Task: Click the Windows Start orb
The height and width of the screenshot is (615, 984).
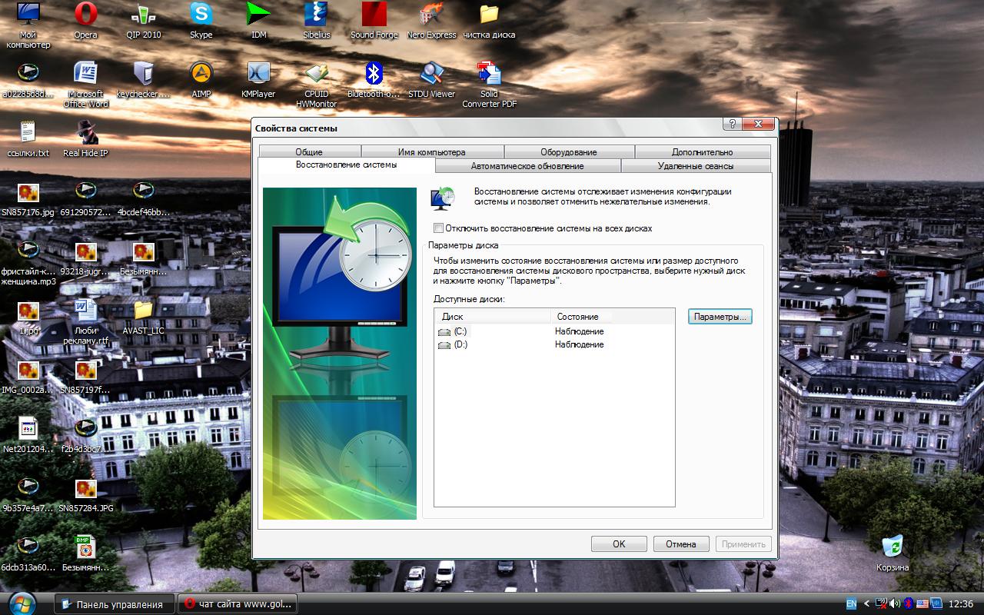Action: [24, 603]
